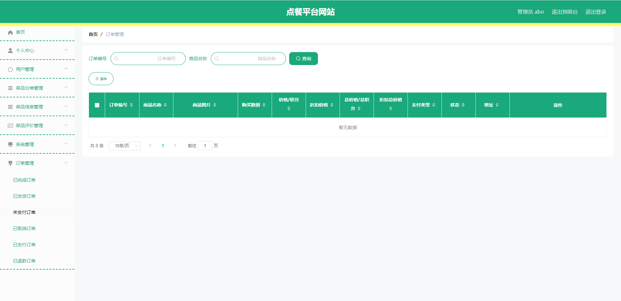This screenshot has width=621, height=301.
Task: Open the 10条/页 page size dropdown
Action: pos(125,146)
